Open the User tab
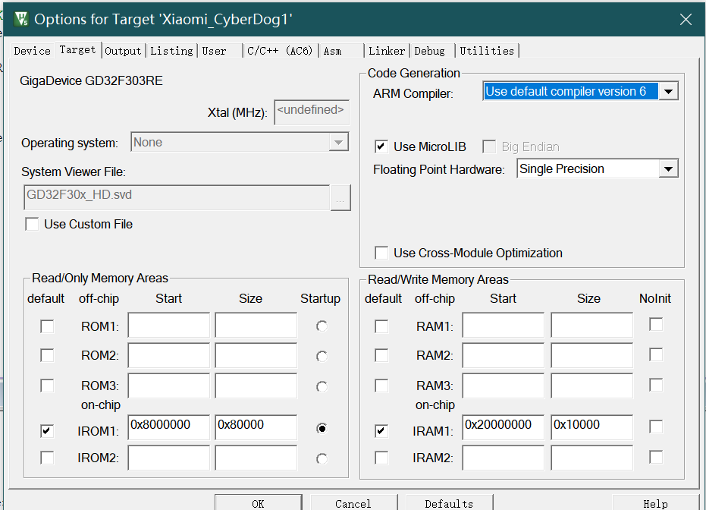The height and width of the screenshot is (510, 706). [220, 51]
